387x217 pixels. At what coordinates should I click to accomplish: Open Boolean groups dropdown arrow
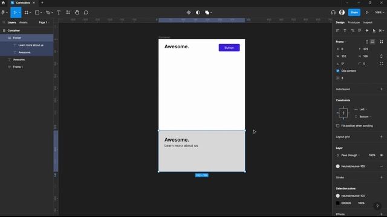(211, 13)
